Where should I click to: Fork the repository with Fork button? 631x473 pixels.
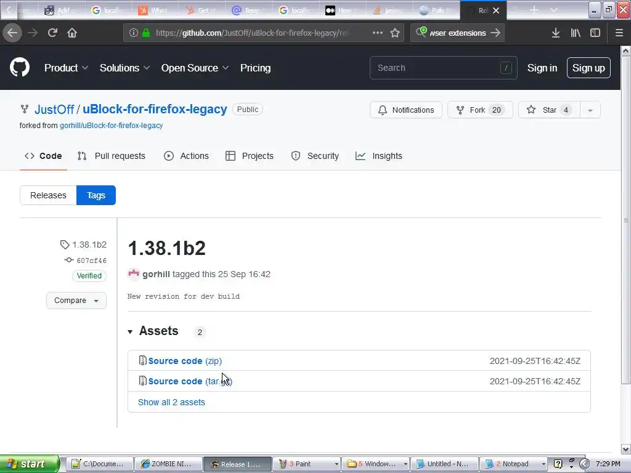pos(480,110)
